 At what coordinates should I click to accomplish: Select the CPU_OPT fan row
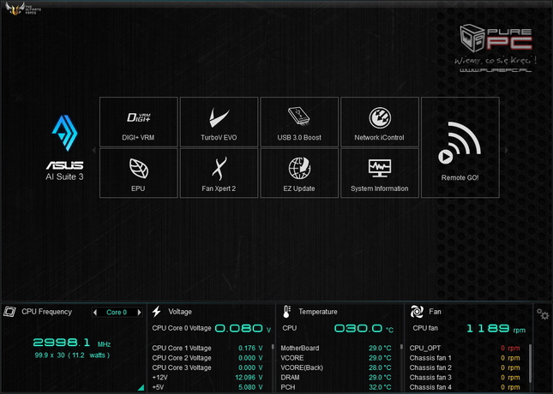point(465,349)
